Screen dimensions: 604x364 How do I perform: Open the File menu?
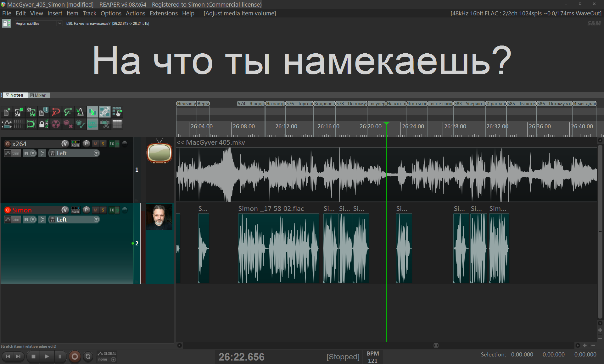pos(7,13)
